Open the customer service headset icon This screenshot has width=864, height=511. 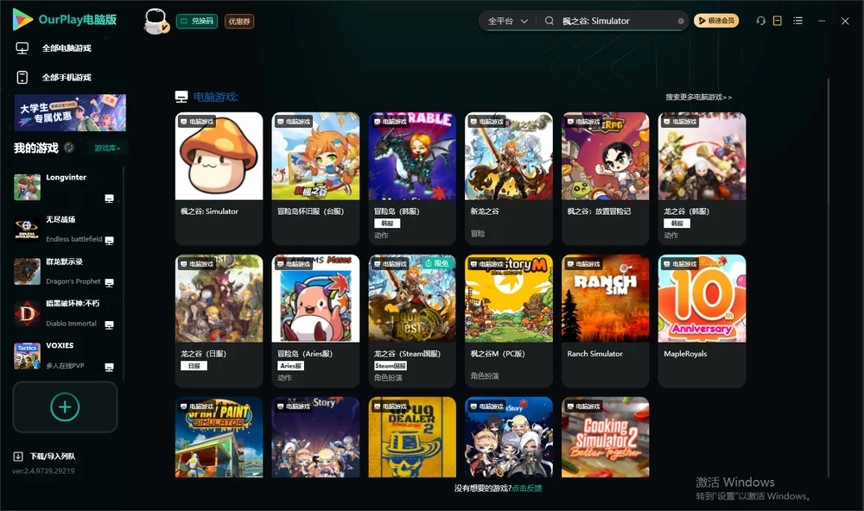pos(760,21)
